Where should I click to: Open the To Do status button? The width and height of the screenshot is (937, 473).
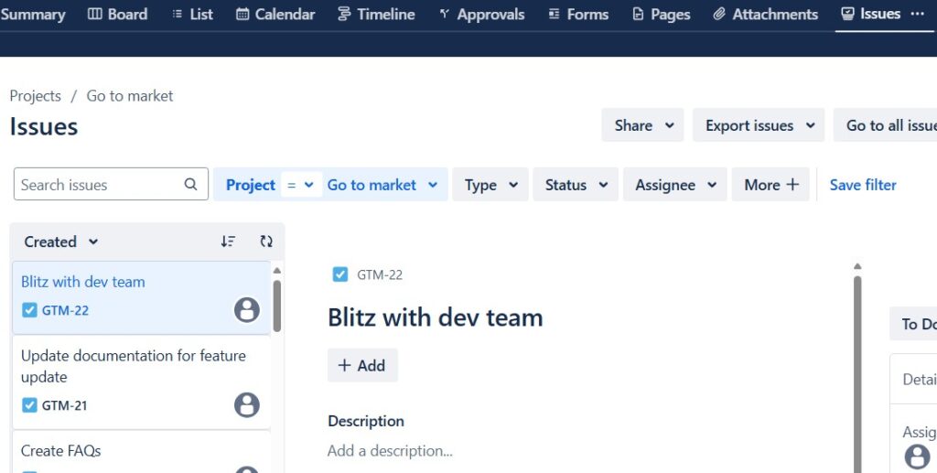pos(914,324)
